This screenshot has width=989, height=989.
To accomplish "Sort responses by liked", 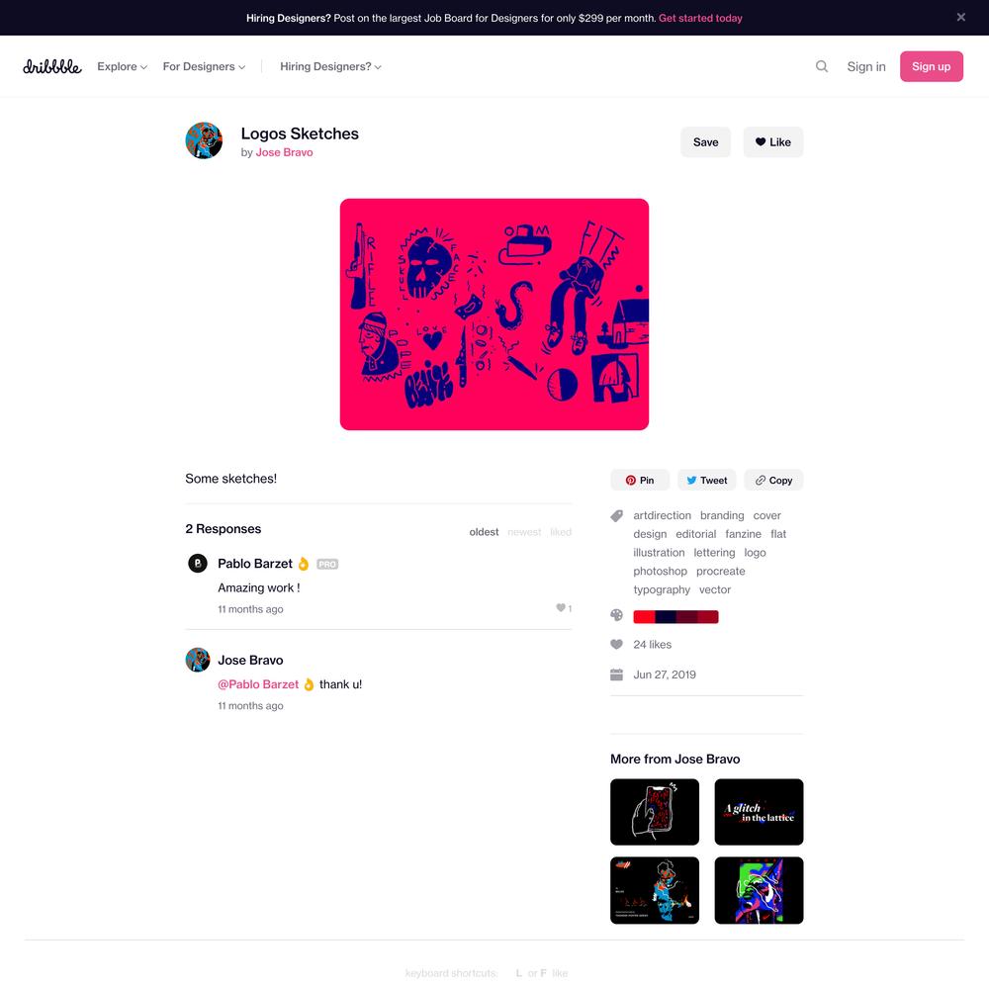I will tap(560, 532).
